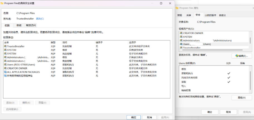Click vertical scrollbar of group or user names list
This screenshot has width=254, height=120.
[x=250, y=40]
